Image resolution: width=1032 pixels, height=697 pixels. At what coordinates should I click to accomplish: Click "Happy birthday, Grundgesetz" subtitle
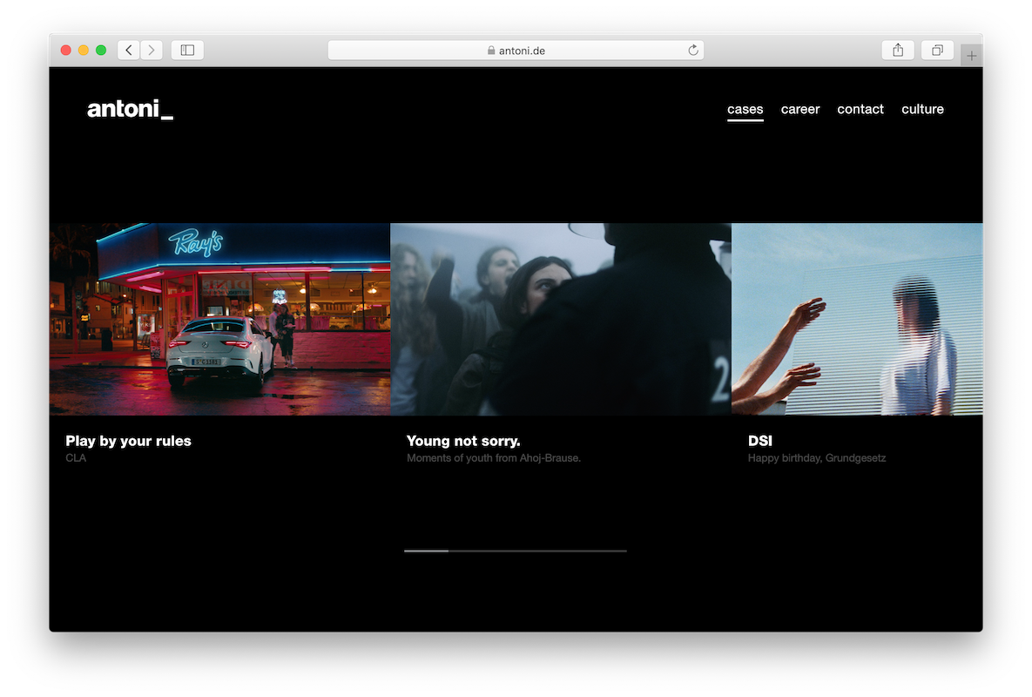point(817,458)
